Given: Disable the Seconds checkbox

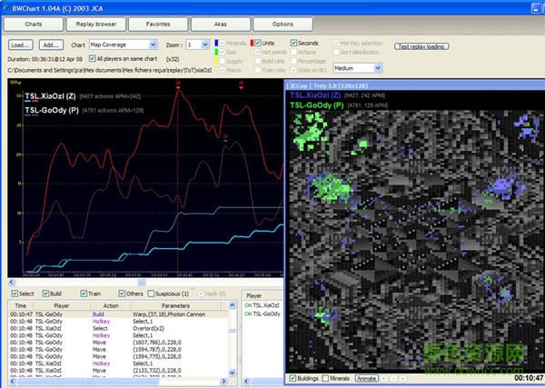Looking at the screenshot, I should tap(295, 43).
